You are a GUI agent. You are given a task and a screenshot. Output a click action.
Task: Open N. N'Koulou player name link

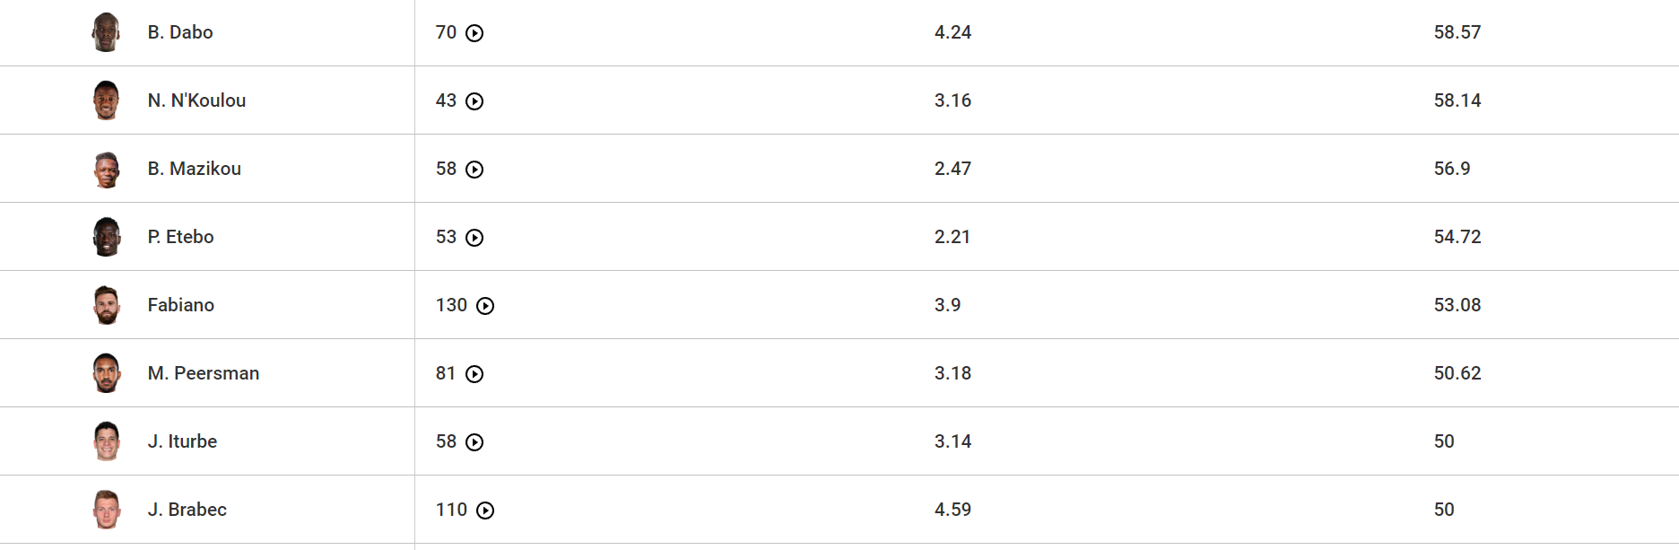[196, 100]
